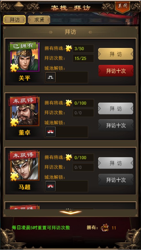The height and width of the screenshot is (250, 141).
Task: Open the 求贤 tab
Action: (x=39, y=20)
